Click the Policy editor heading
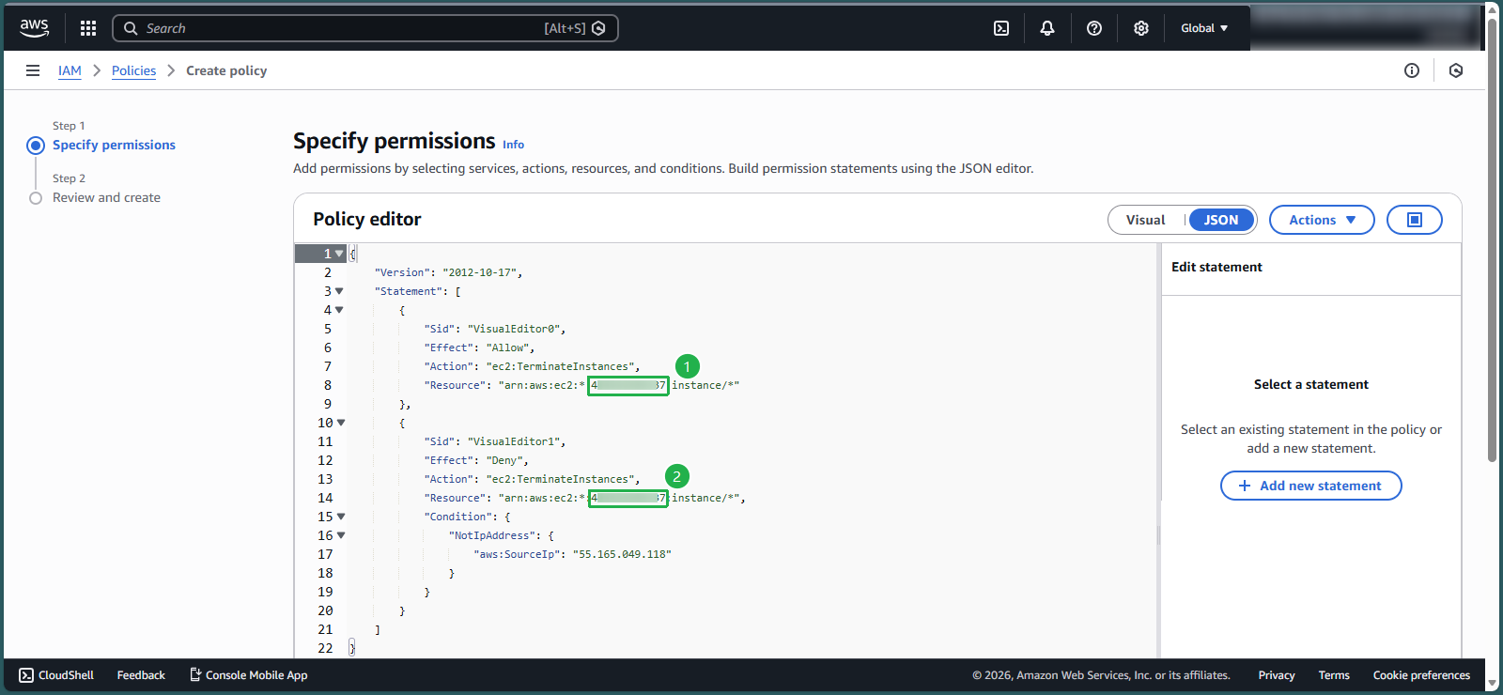The width and height of the screenshot is (1503, 695). [367, 219]
